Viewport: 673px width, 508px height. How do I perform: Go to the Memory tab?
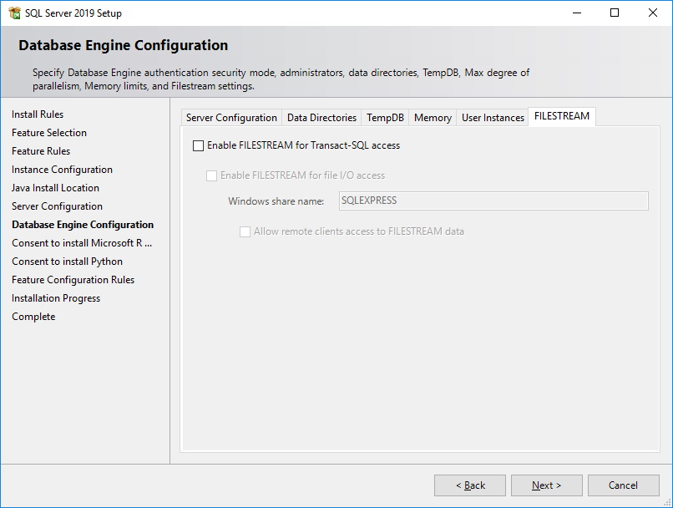[x=433, y=118]
